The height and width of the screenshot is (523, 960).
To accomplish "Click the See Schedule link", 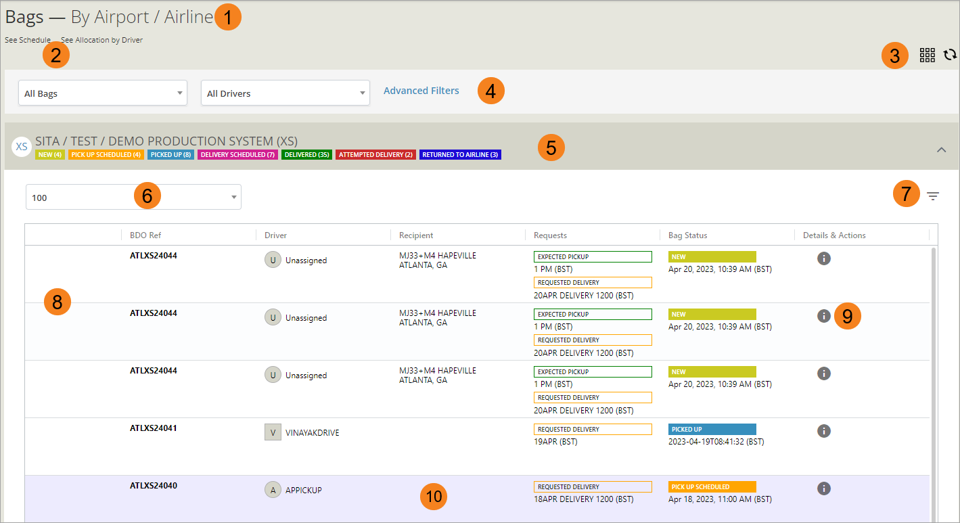I will pos(28,40).
